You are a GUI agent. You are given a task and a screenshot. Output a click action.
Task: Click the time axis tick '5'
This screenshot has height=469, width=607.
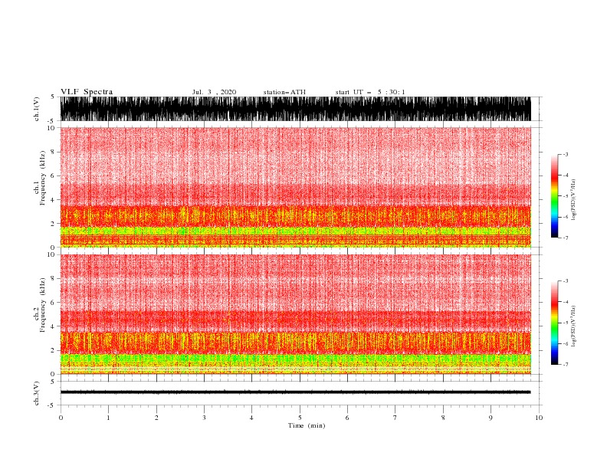click(300, 418)
